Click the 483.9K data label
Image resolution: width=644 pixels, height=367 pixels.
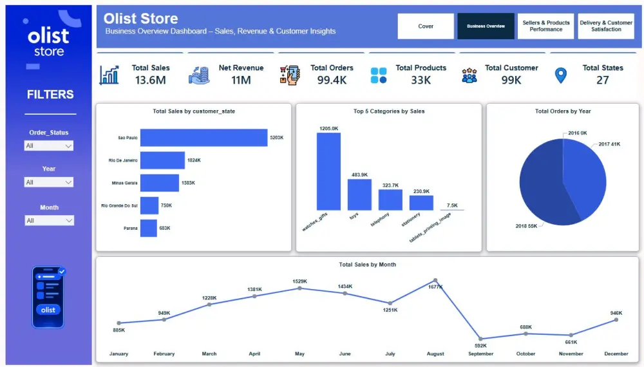(359, 175)
